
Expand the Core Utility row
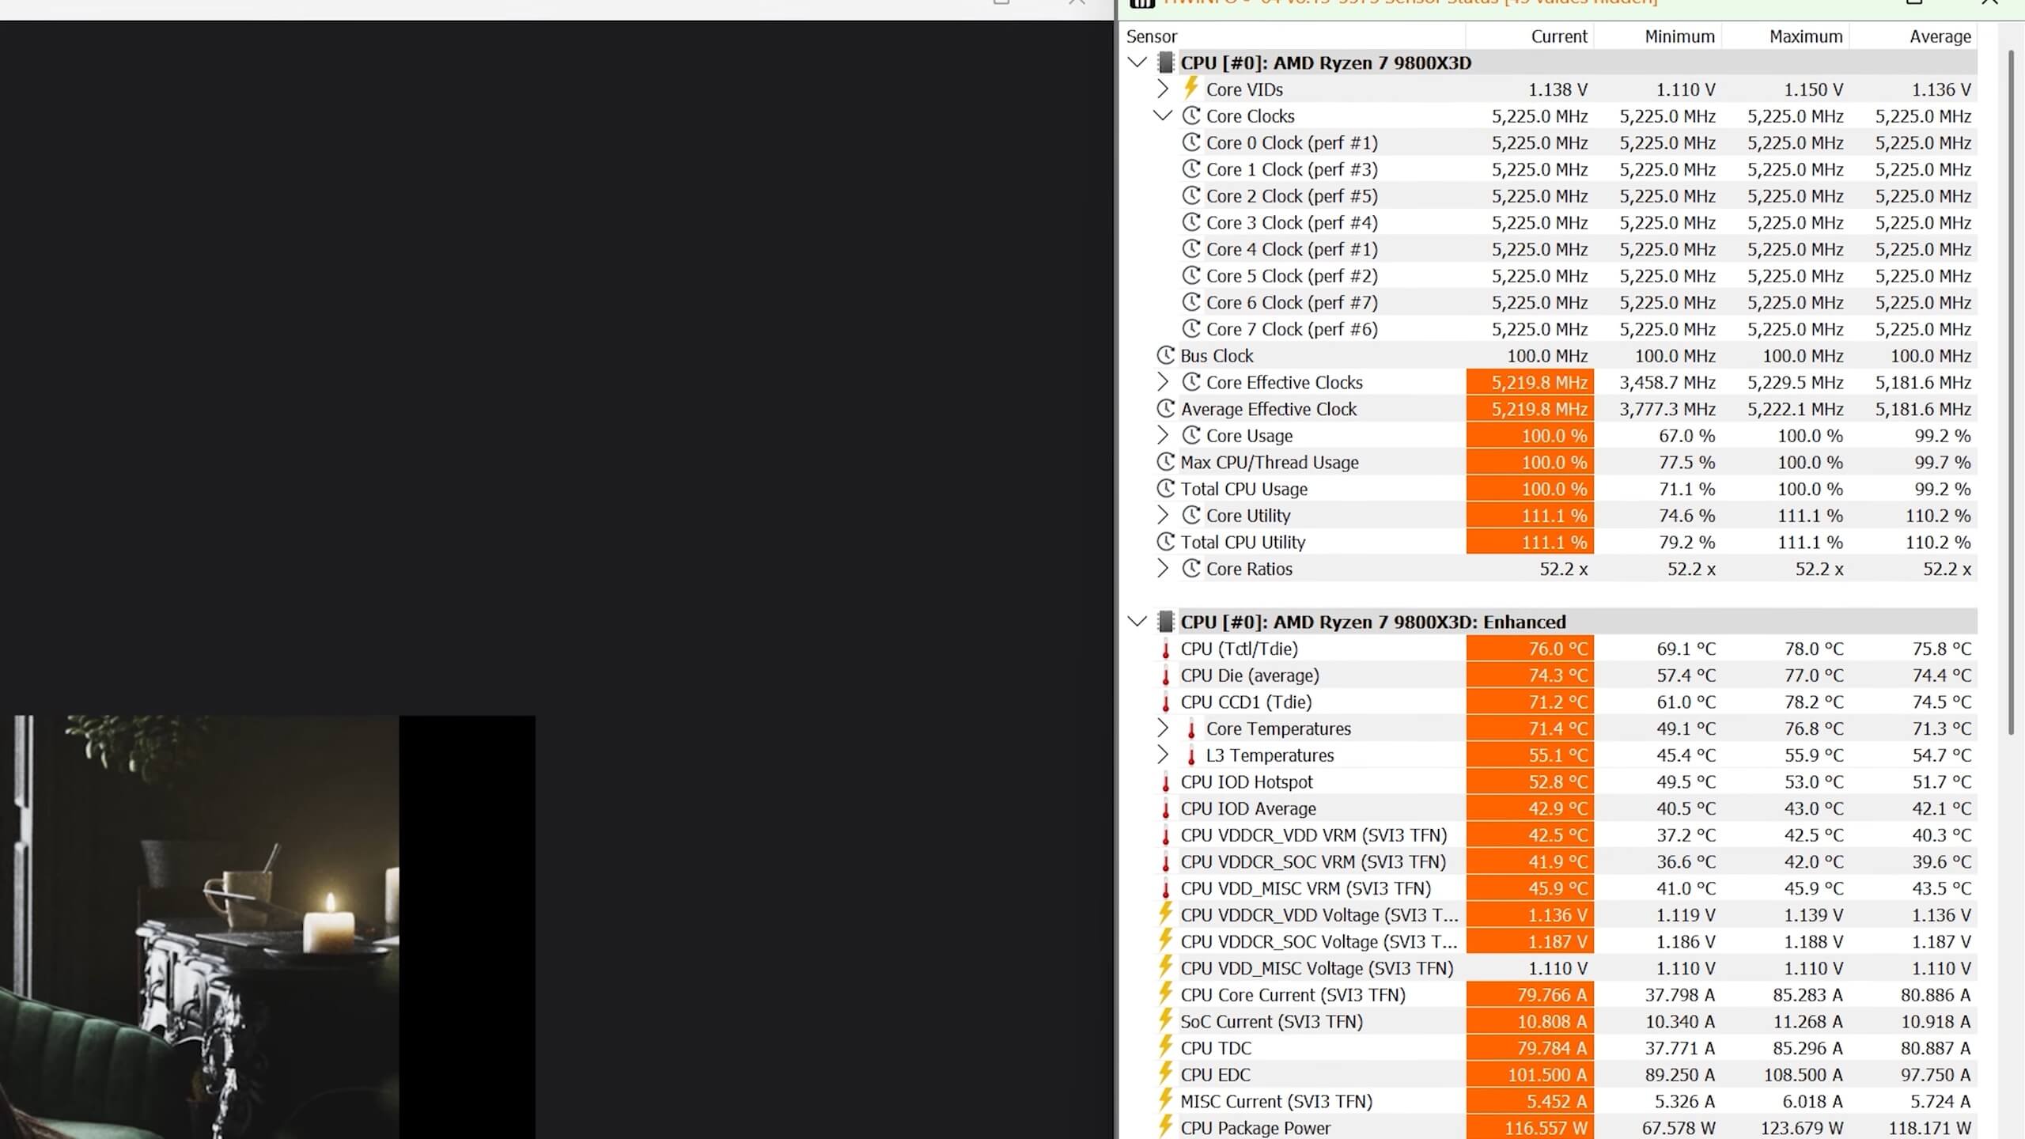point(1162,515)
